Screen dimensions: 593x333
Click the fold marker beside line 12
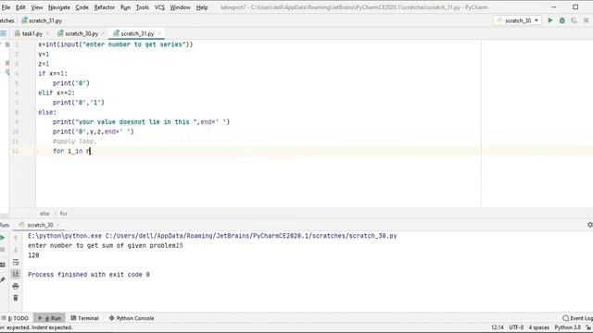click(35, 151)
